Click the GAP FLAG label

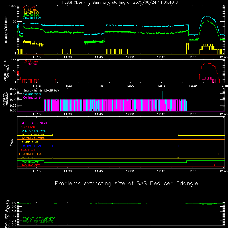click(x=28, y=127)
